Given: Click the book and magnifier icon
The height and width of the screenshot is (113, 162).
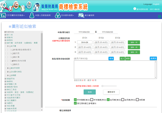Looking at the screenshot, I should [81, 16].
